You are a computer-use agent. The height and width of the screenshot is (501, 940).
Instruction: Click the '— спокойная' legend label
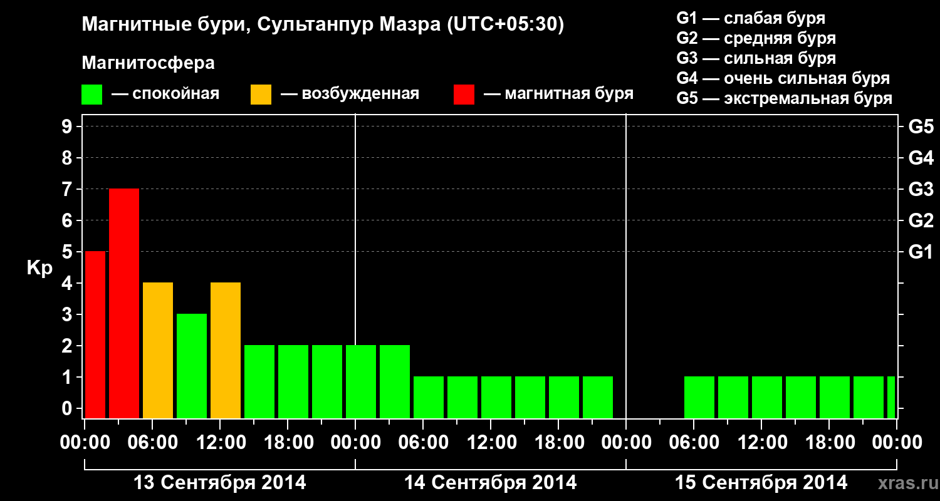point(165,95)
